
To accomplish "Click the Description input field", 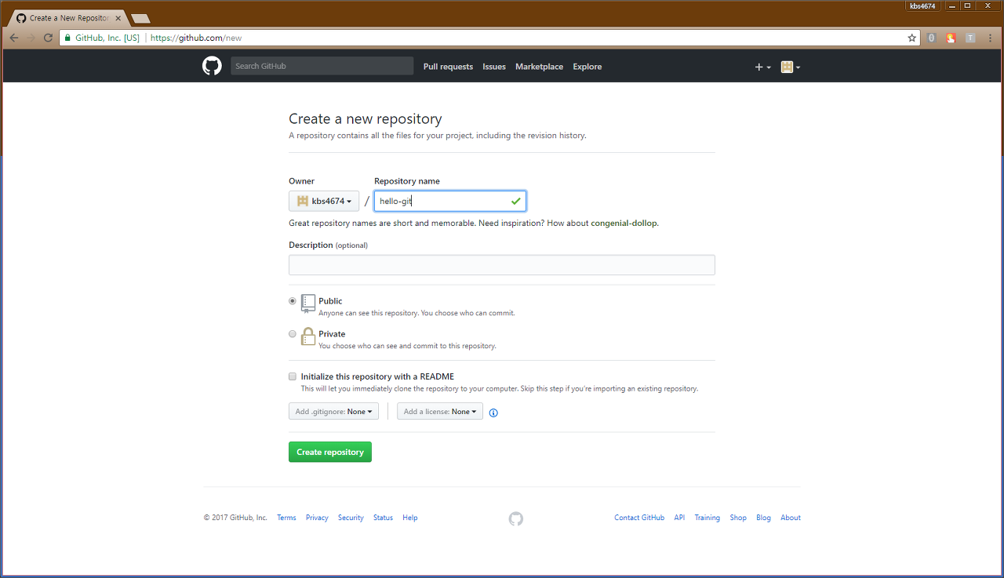I will point(501,265).
